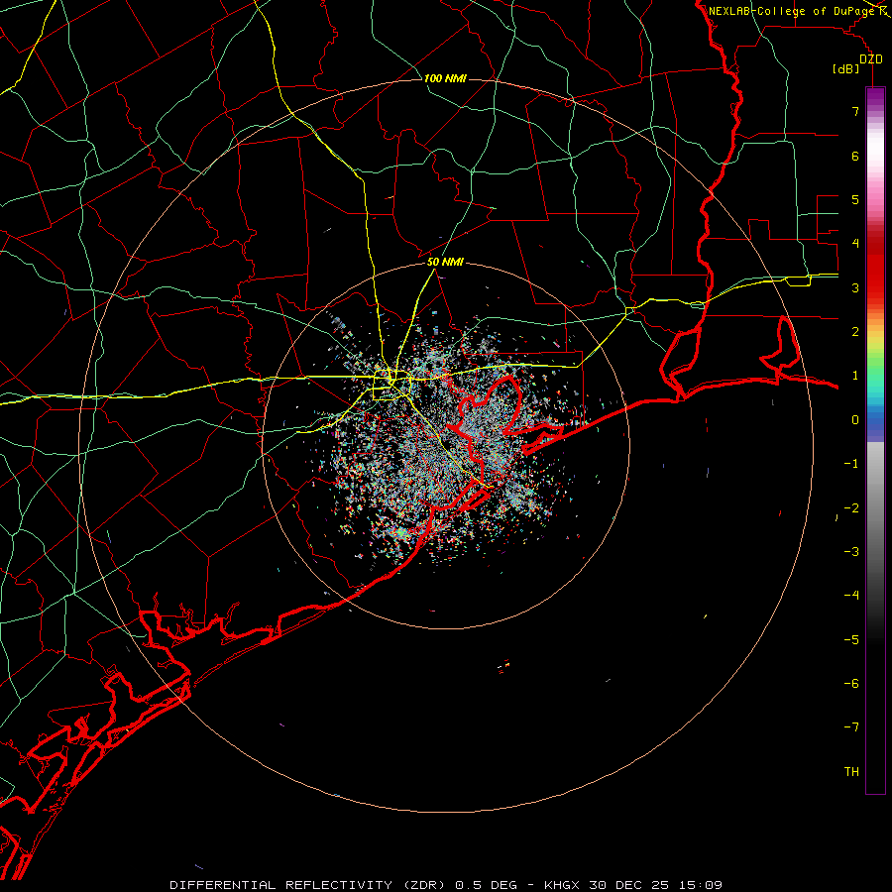
Task: Click the DZD legend title
Action: (870, 59)
